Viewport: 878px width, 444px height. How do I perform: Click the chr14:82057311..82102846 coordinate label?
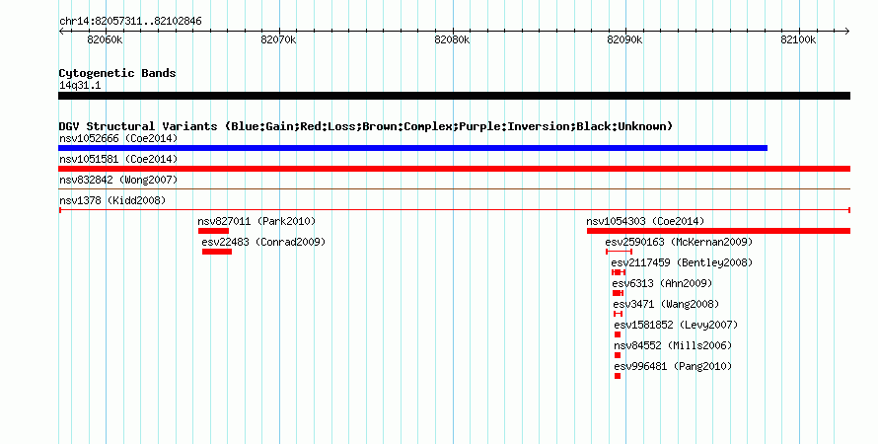tap(130, 22)
